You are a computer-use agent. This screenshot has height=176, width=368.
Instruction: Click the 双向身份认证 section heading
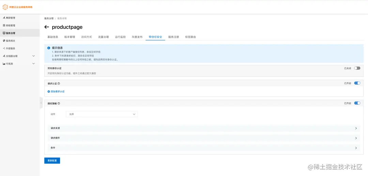click(55, 68)
